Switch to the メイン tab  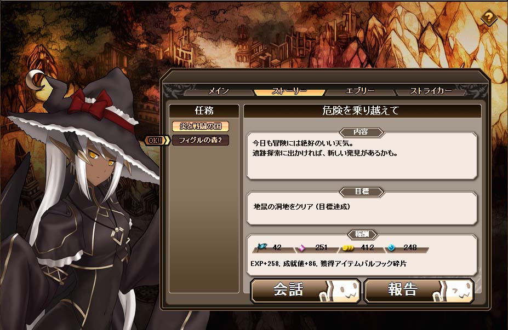click(x=219, y=91)
